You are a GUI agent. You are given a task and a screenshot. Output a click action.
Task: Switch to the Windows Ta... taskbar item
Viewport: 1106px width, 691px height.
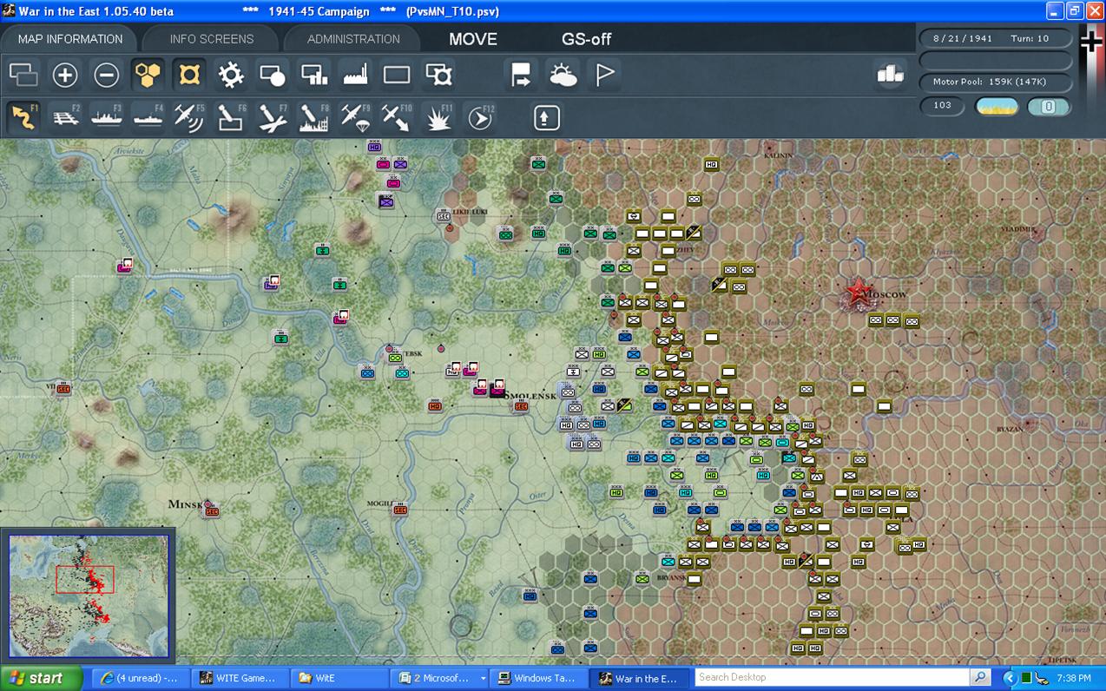point(539,678)
